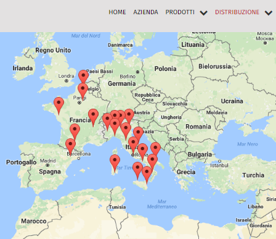The height and width of the screenshot is (239, 276).
Task: Expand the DISTRIBUZIONE dropdown chevron
Action: pyautogui.click(x=269, y=13)
